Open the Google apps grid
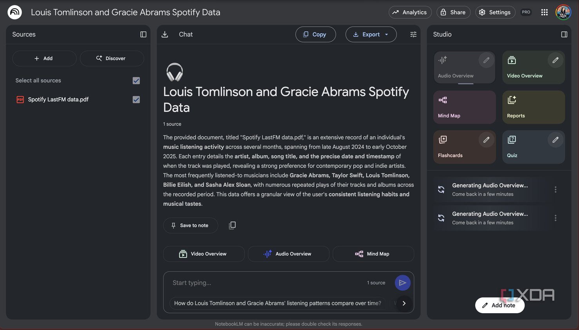This screenshot has height=330, width=579. (545, 12)
